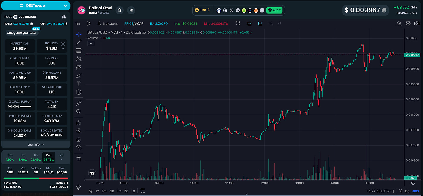Open chart settings gear
The height and width of the screenshot is (196, 423).
tap(408, 23)
